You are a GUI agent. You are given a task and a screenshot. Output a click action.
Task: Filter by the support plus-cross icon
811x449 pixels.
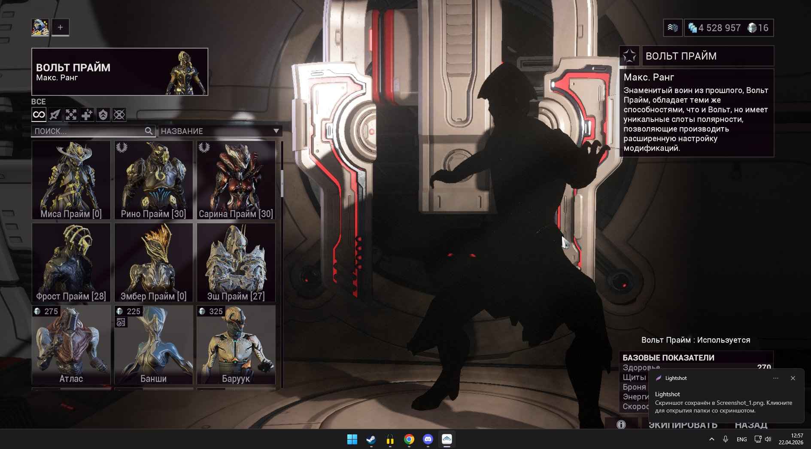(x=87, y=115)
